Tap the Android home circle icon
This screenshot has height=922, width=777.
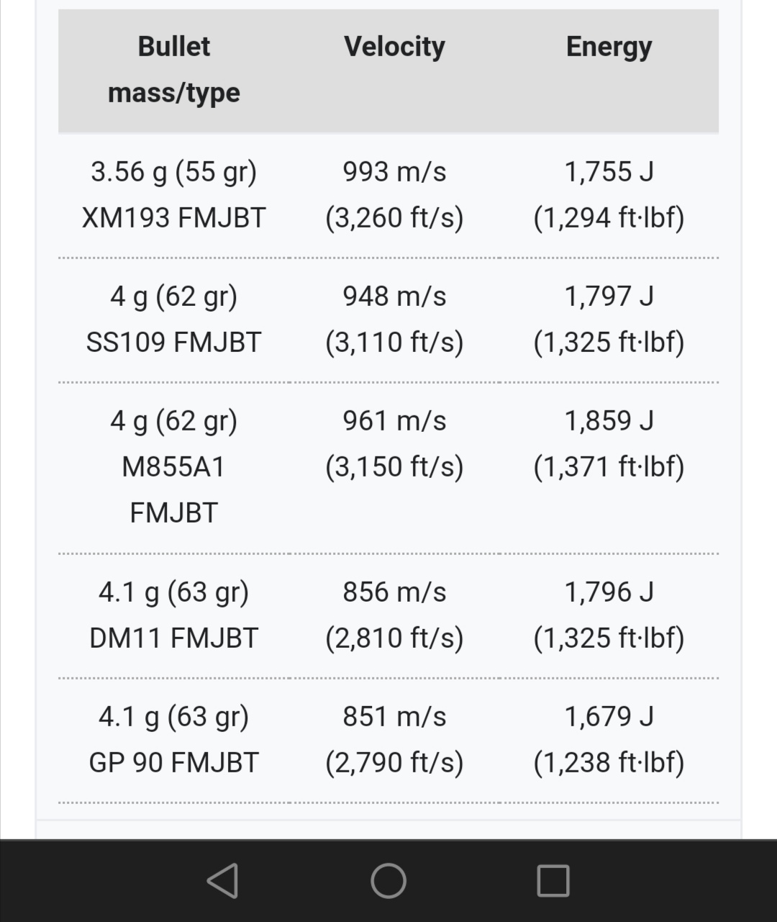[388, 880]
